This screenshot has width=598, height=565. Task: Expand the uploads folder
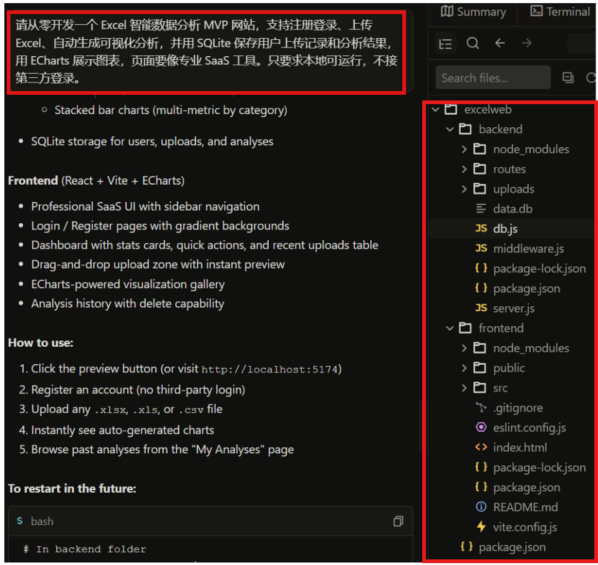point(464,189)
